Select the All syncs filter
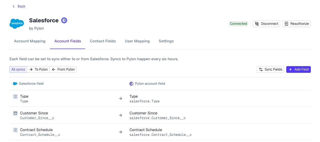This screenshot has height=142, width=320. pos(18,69)
